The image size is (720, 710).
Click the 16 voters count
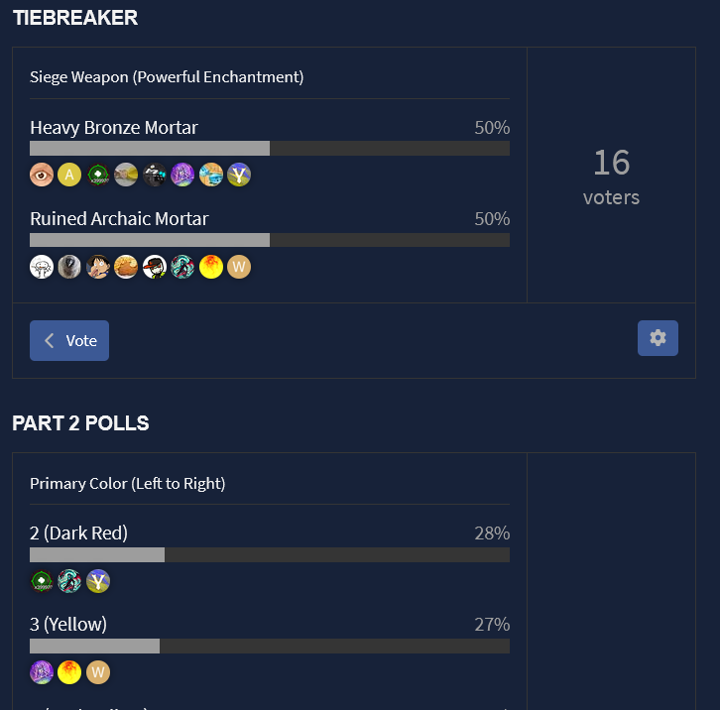point(611,176)
